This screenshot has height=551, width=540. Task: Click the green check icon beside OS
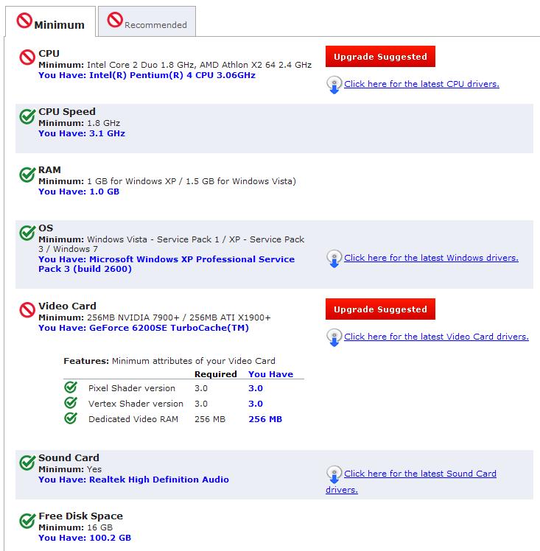tap(27, 232)
